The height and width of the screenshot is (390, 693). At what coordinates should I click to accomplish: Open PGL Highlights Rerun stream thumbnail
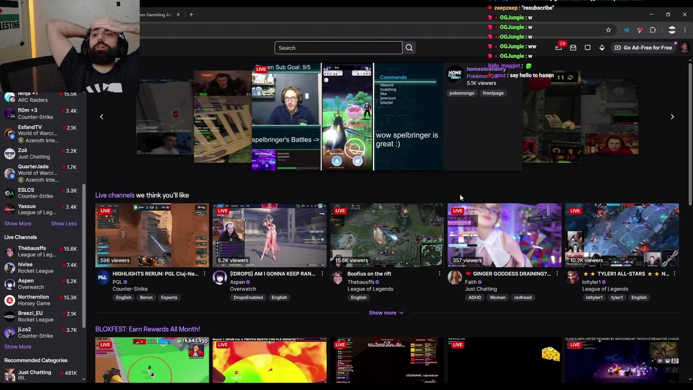[152, 235]
